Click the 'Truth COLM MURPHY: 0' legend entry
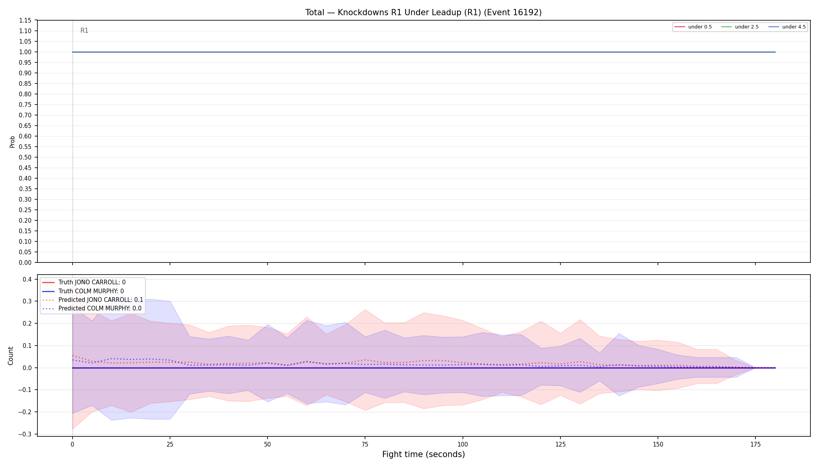The height and width of the screenshot is (468, 819). [83, 291]
